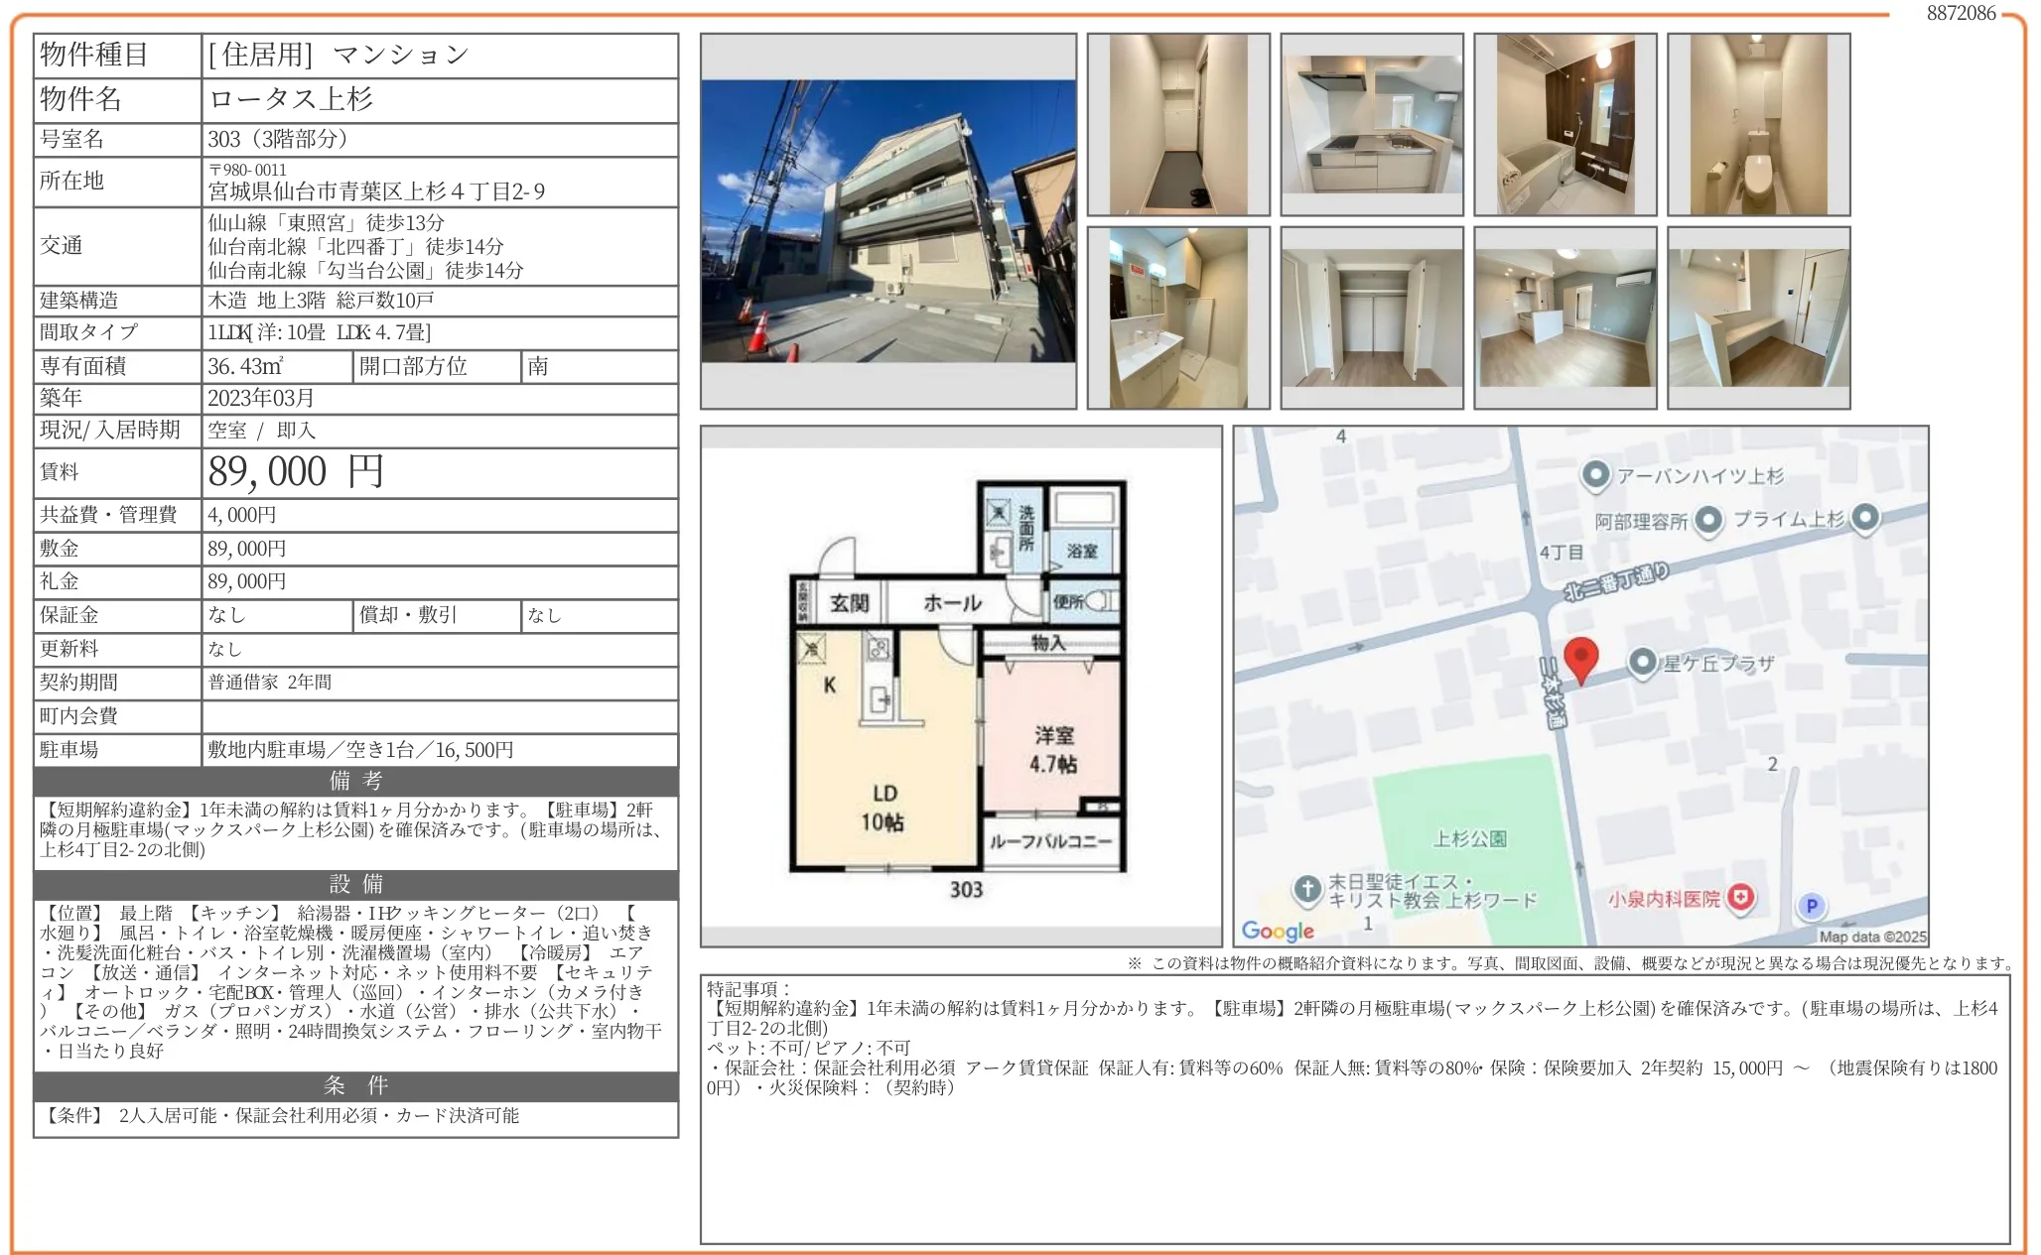The height and width of the screenshot is (1255, 2041).
Task: Open the washbasin photo thumbnail
Action: (x=1177, y=317)
